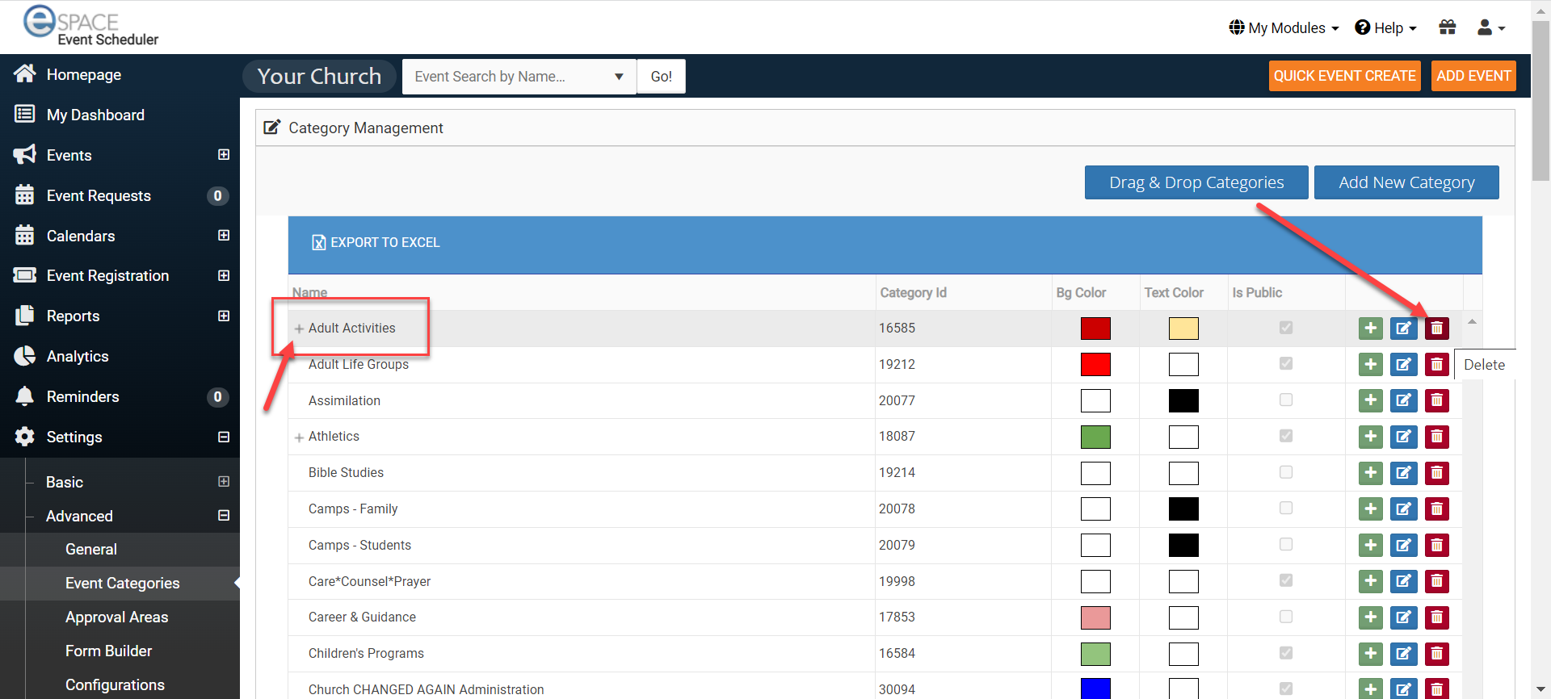Click the green Bg Color swatch for Athletics
The image size is (1551, 699).
[1095, 437]
